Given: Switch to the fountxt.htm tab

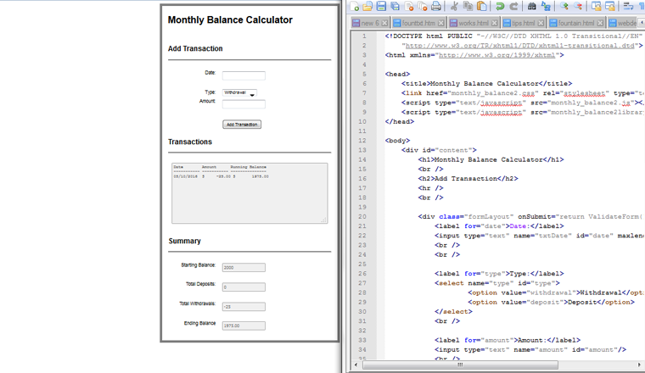Looking at the screenshot, I should (x=418, y=24).
